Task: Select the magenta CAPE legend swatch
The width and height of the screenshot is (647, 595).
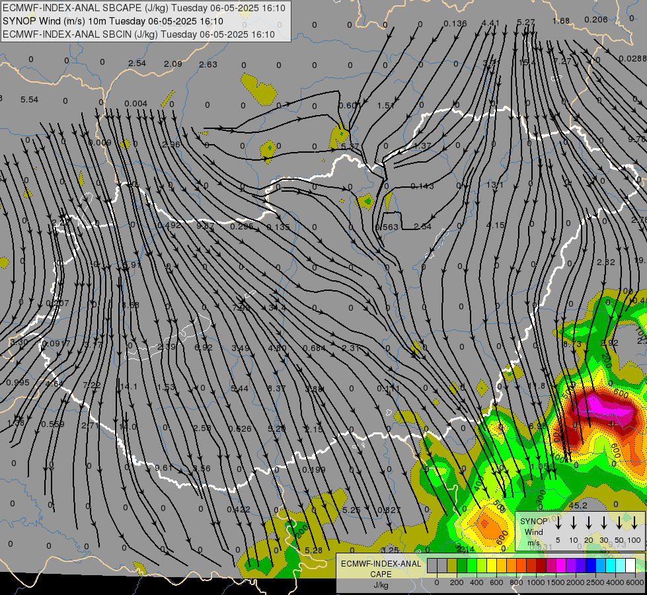Action: coord(561,566)
